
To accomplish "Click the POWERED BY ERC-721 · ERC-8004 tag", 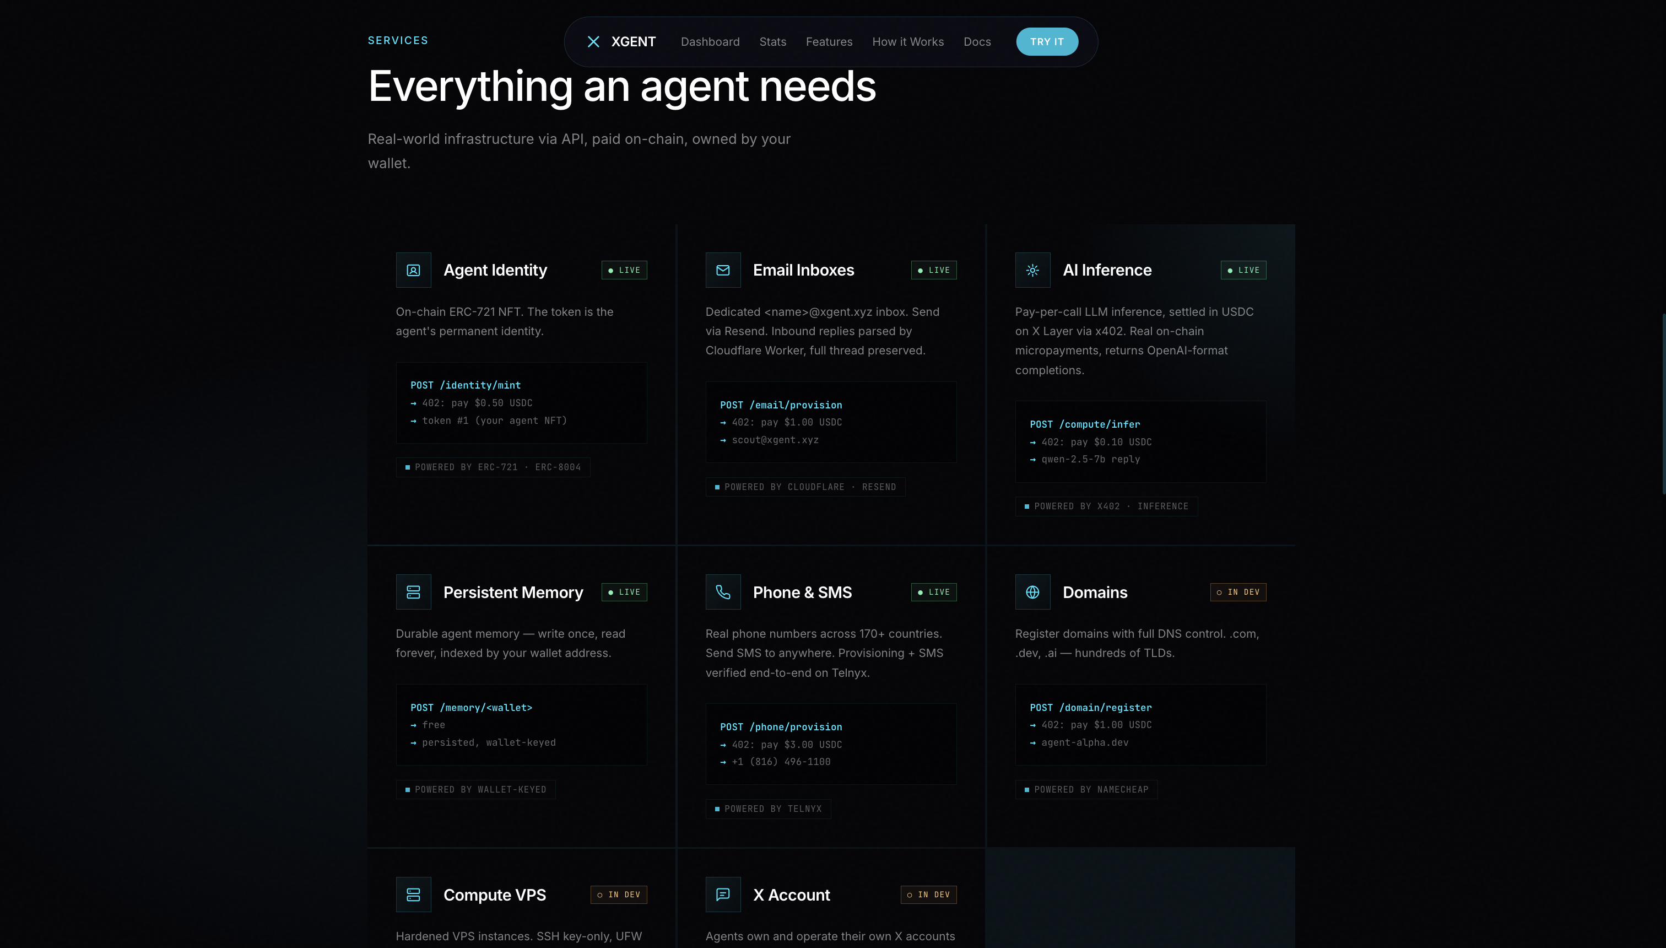I will click(493, 467).
